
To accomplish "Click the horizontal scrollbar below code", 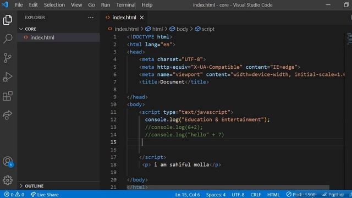I will (228, 187).
